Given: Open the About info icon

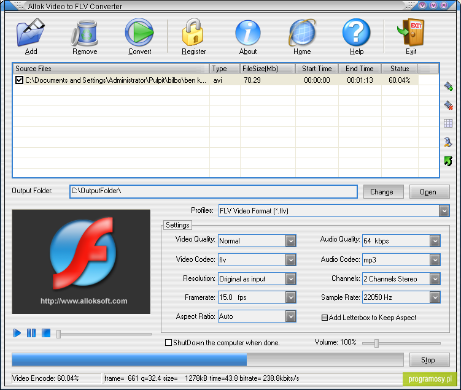Looking at the screenshot, I should pos(248,33).
